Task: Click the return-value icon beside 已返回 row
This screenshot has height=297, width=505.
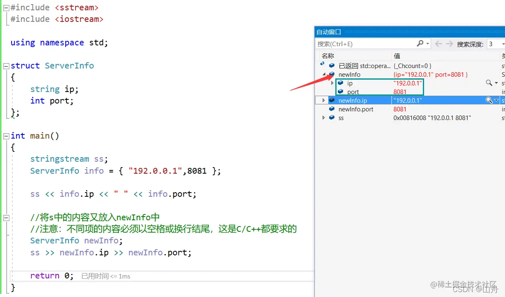Action: pyautogui.click(x=322, y=64)
